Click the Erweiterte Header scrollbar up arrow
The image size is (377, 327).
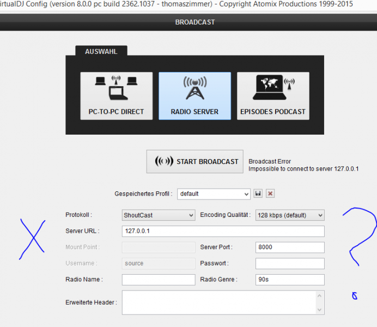(319, 295)
